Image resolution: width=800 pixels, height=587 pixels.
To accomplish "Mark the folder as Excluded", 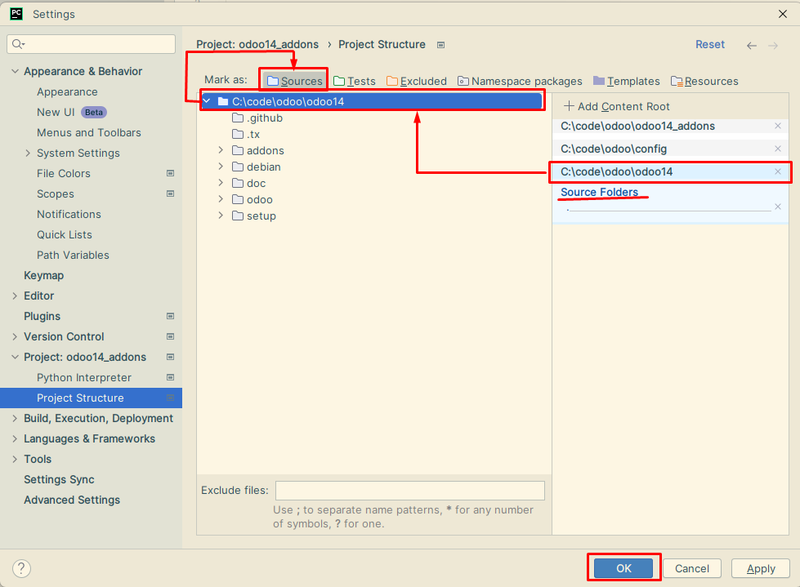I will (417, 81).
